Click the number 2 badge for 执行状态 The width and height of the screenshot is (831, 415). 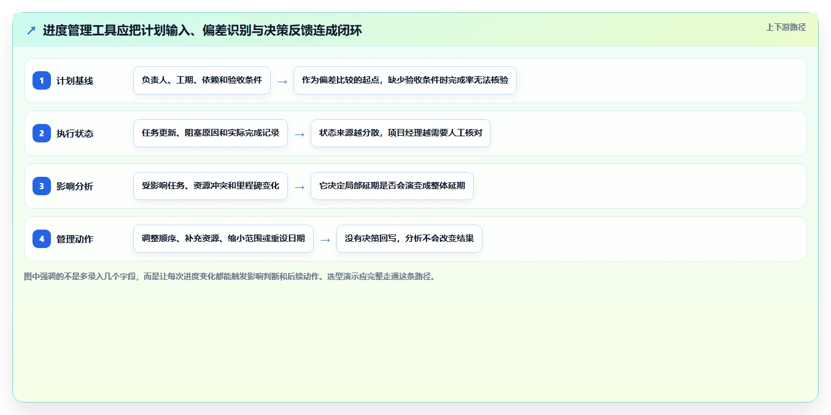(x=42, y=133)
